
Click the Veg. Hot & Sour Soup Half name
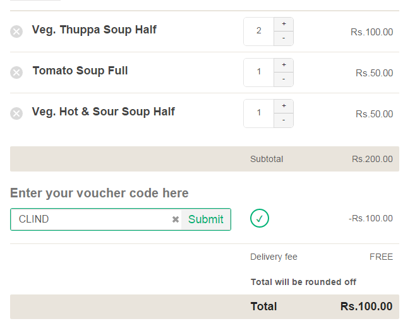pos(103,112)
